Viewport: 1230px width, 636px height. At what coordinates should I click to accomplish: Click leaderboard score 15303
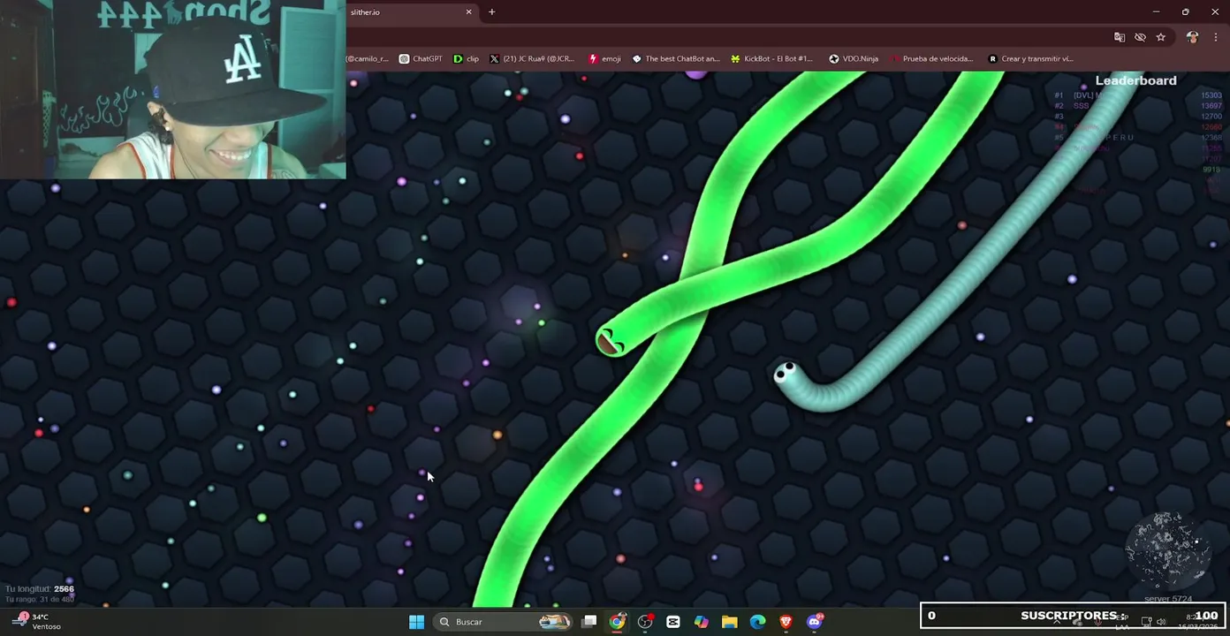tap(1211, 95)
